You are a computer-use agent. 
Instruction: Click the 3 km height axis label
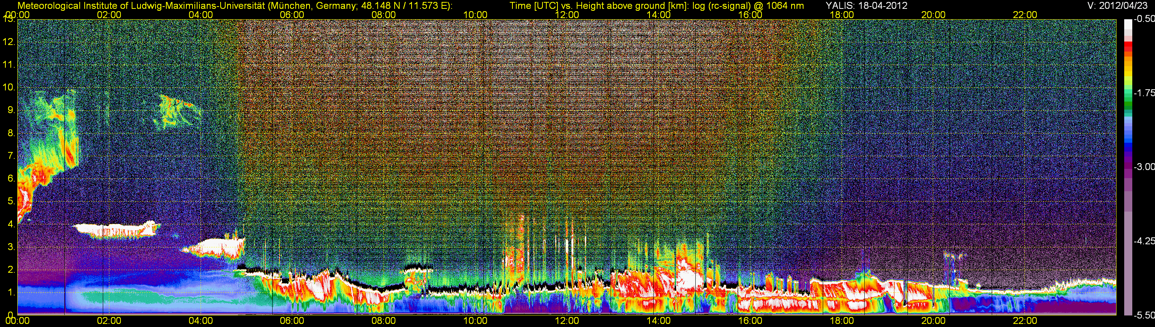point(11,247)
